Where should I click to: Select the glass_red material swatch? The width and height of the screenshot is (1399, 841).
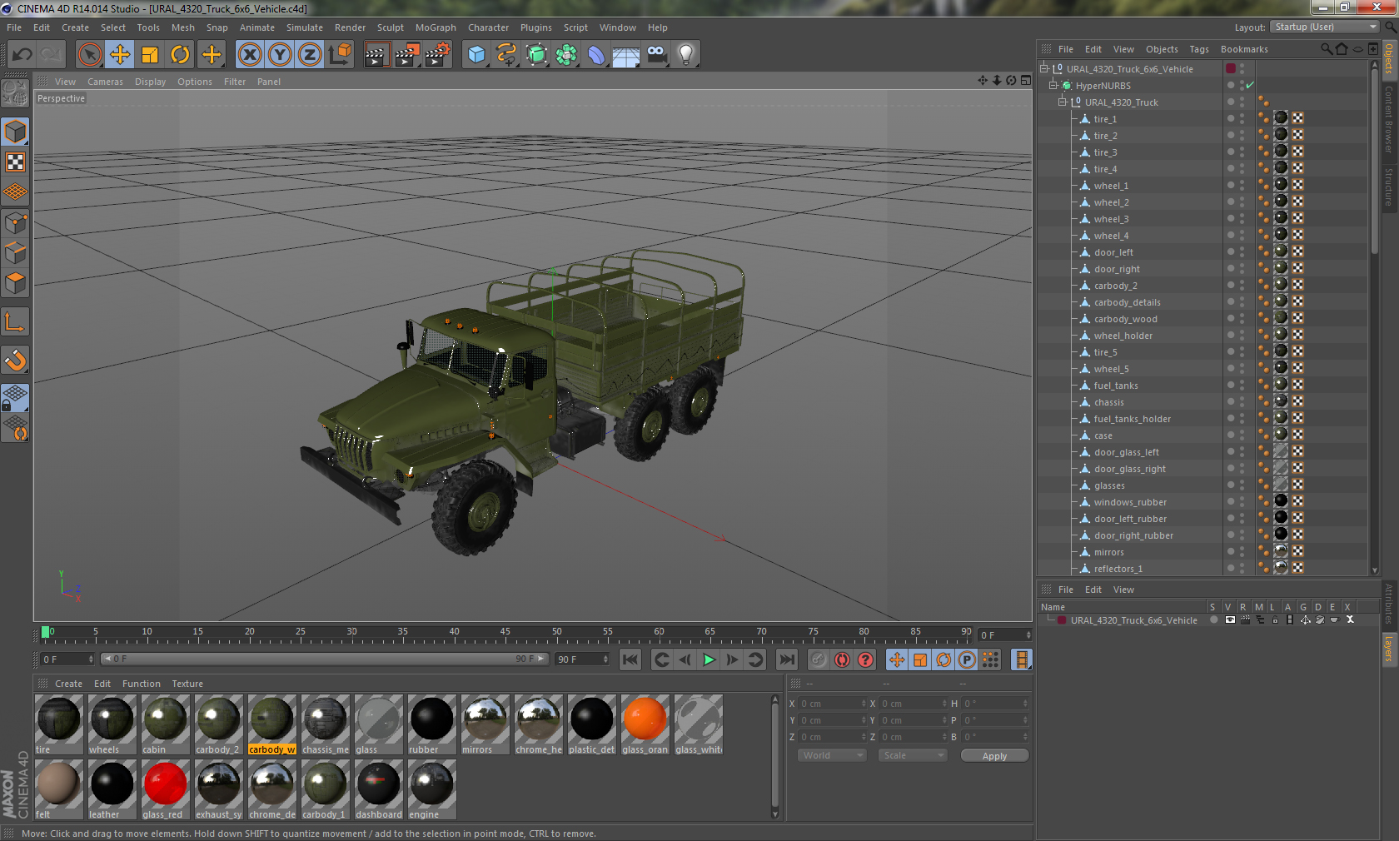[165, 789]
